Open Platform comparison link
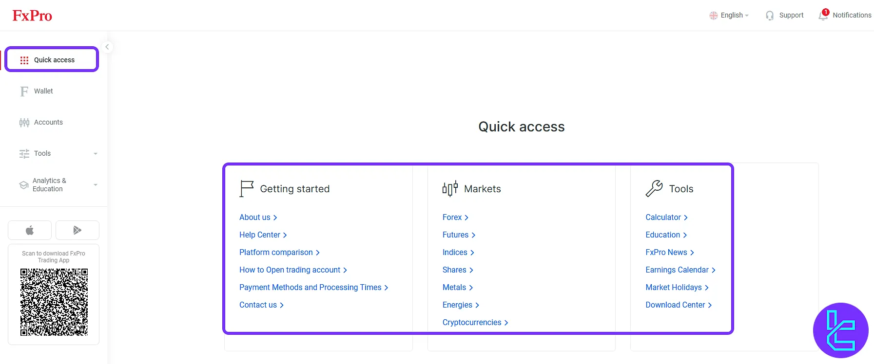 (x=279, y=253)
